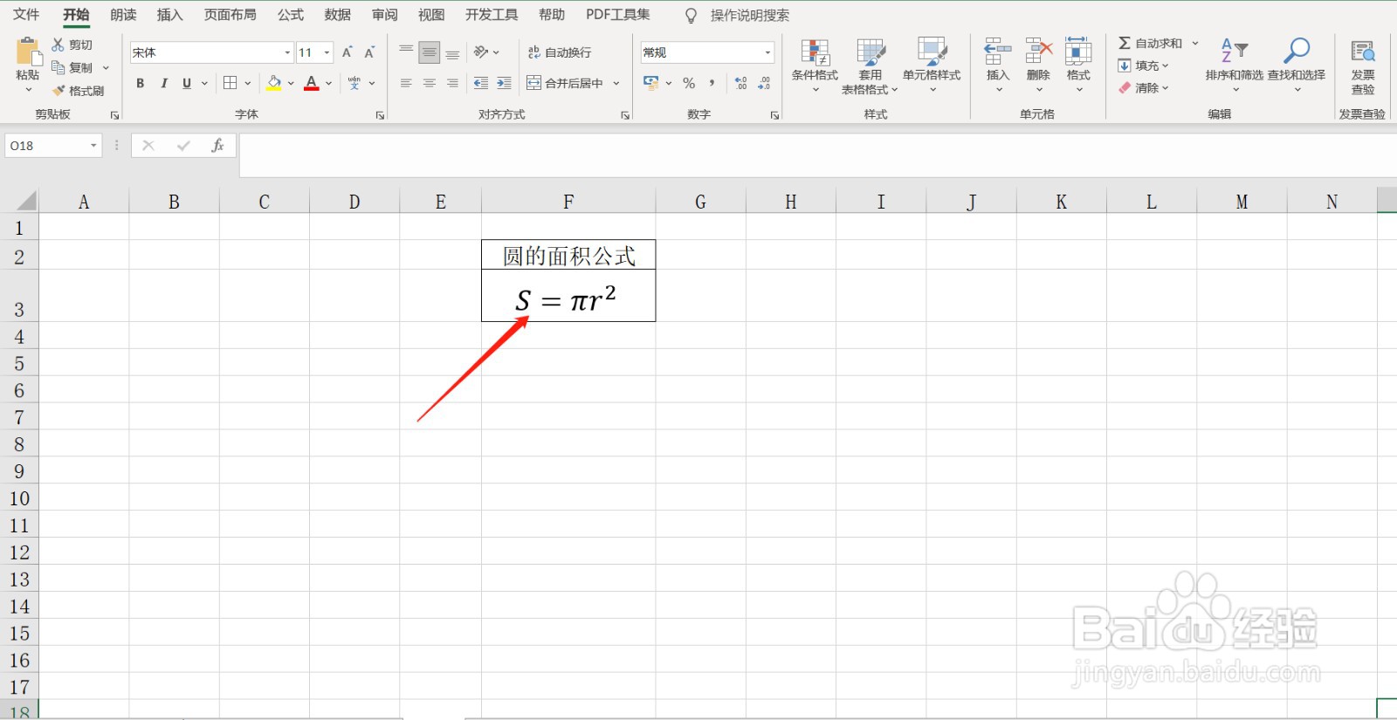The width and height of the screenshot is (1397, 720).
Task: Decrease decimal places icon
Action: (x=764, y=83)
